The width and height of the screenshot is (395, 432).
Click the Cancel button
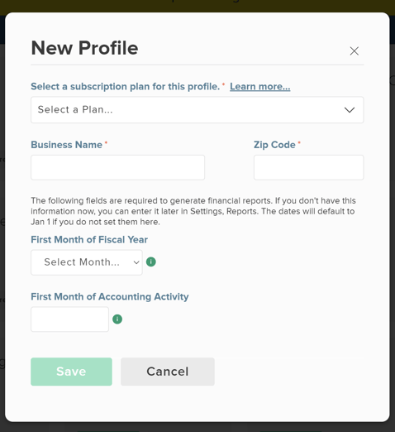pos(168,372)
